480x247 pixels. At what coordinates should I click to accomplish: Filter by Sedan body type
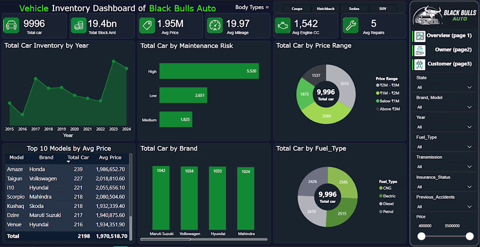(x=354, y=9)
